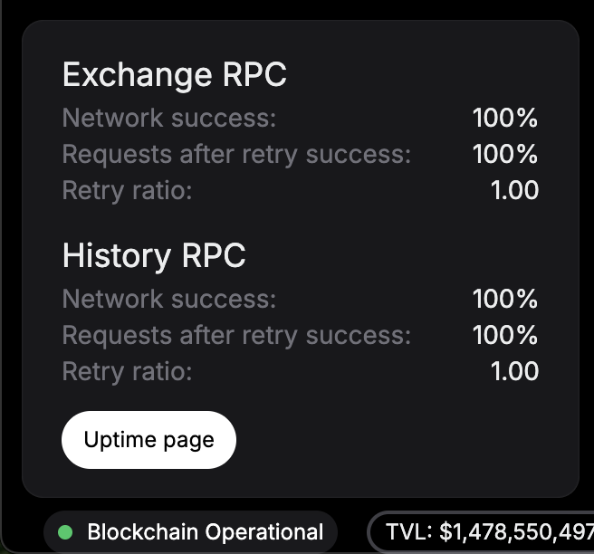Viewport: 594px width, 554px height.
Task: Click Exchange RPC retry ratio 1.00 value
Action: click(x=514, y=190)
